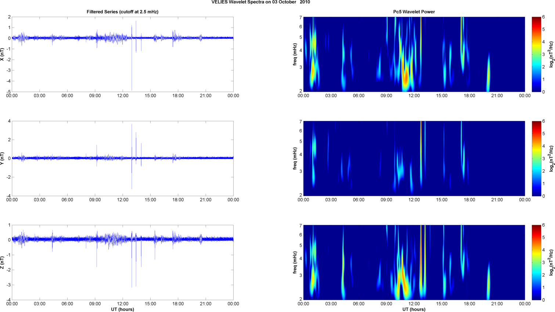Pick the colorbar beside the top wavelet panel
The width and height of the screenshot is (555, 312).
(x=536, y=54)
